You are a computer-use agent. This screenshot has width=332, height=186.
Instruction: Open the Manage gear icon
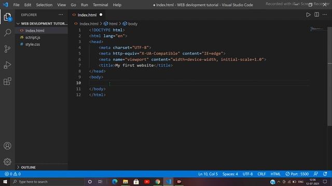(7, 162)
